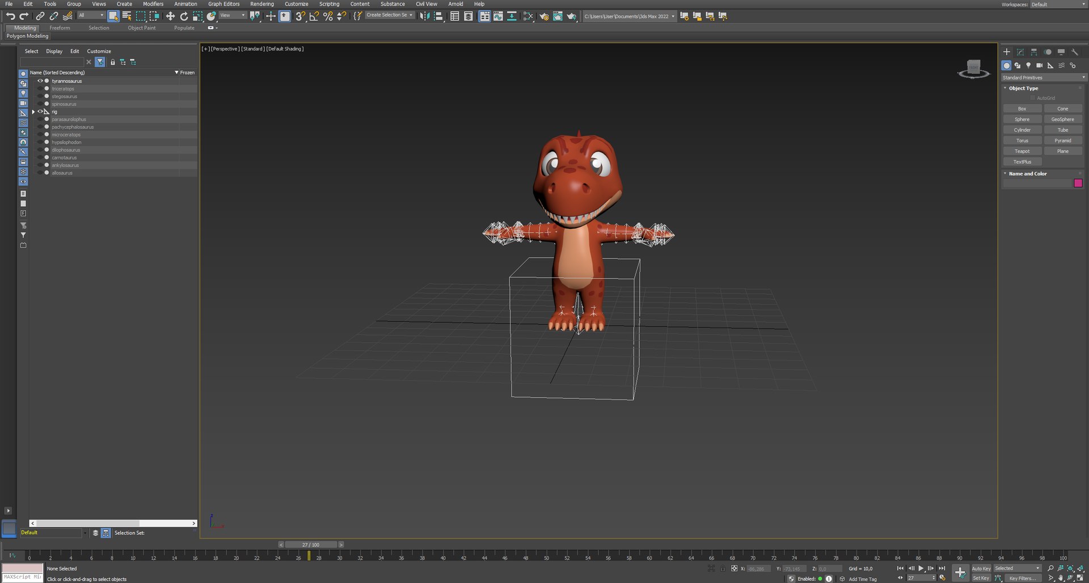This screenshot has height=583, width=1089.
Task: Open Schematic View icon
Action: click(512, 16)
